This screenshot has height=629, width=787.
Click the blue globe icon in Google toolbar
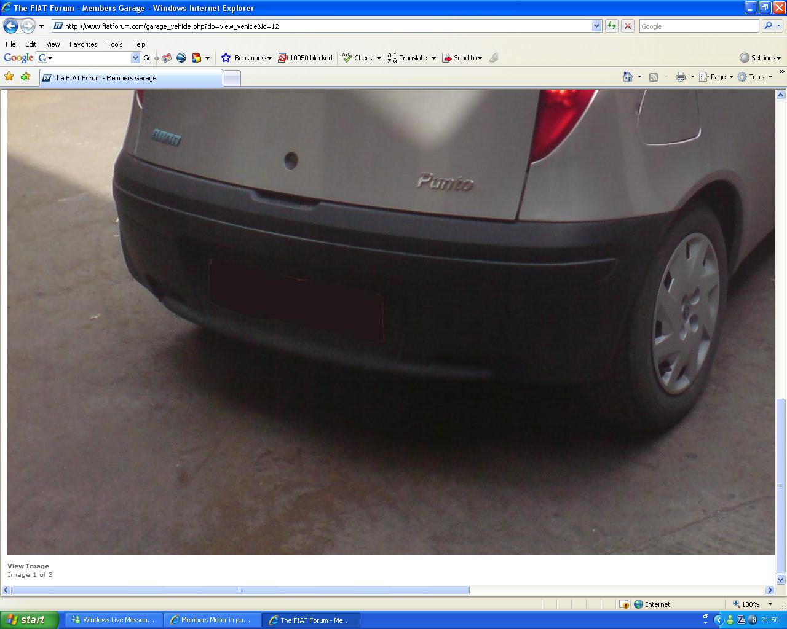point(181,58)
